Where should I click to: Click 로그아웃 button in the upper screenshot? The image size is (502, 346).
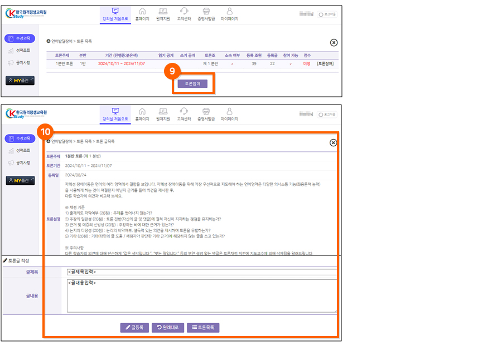(x=328, y=14)
